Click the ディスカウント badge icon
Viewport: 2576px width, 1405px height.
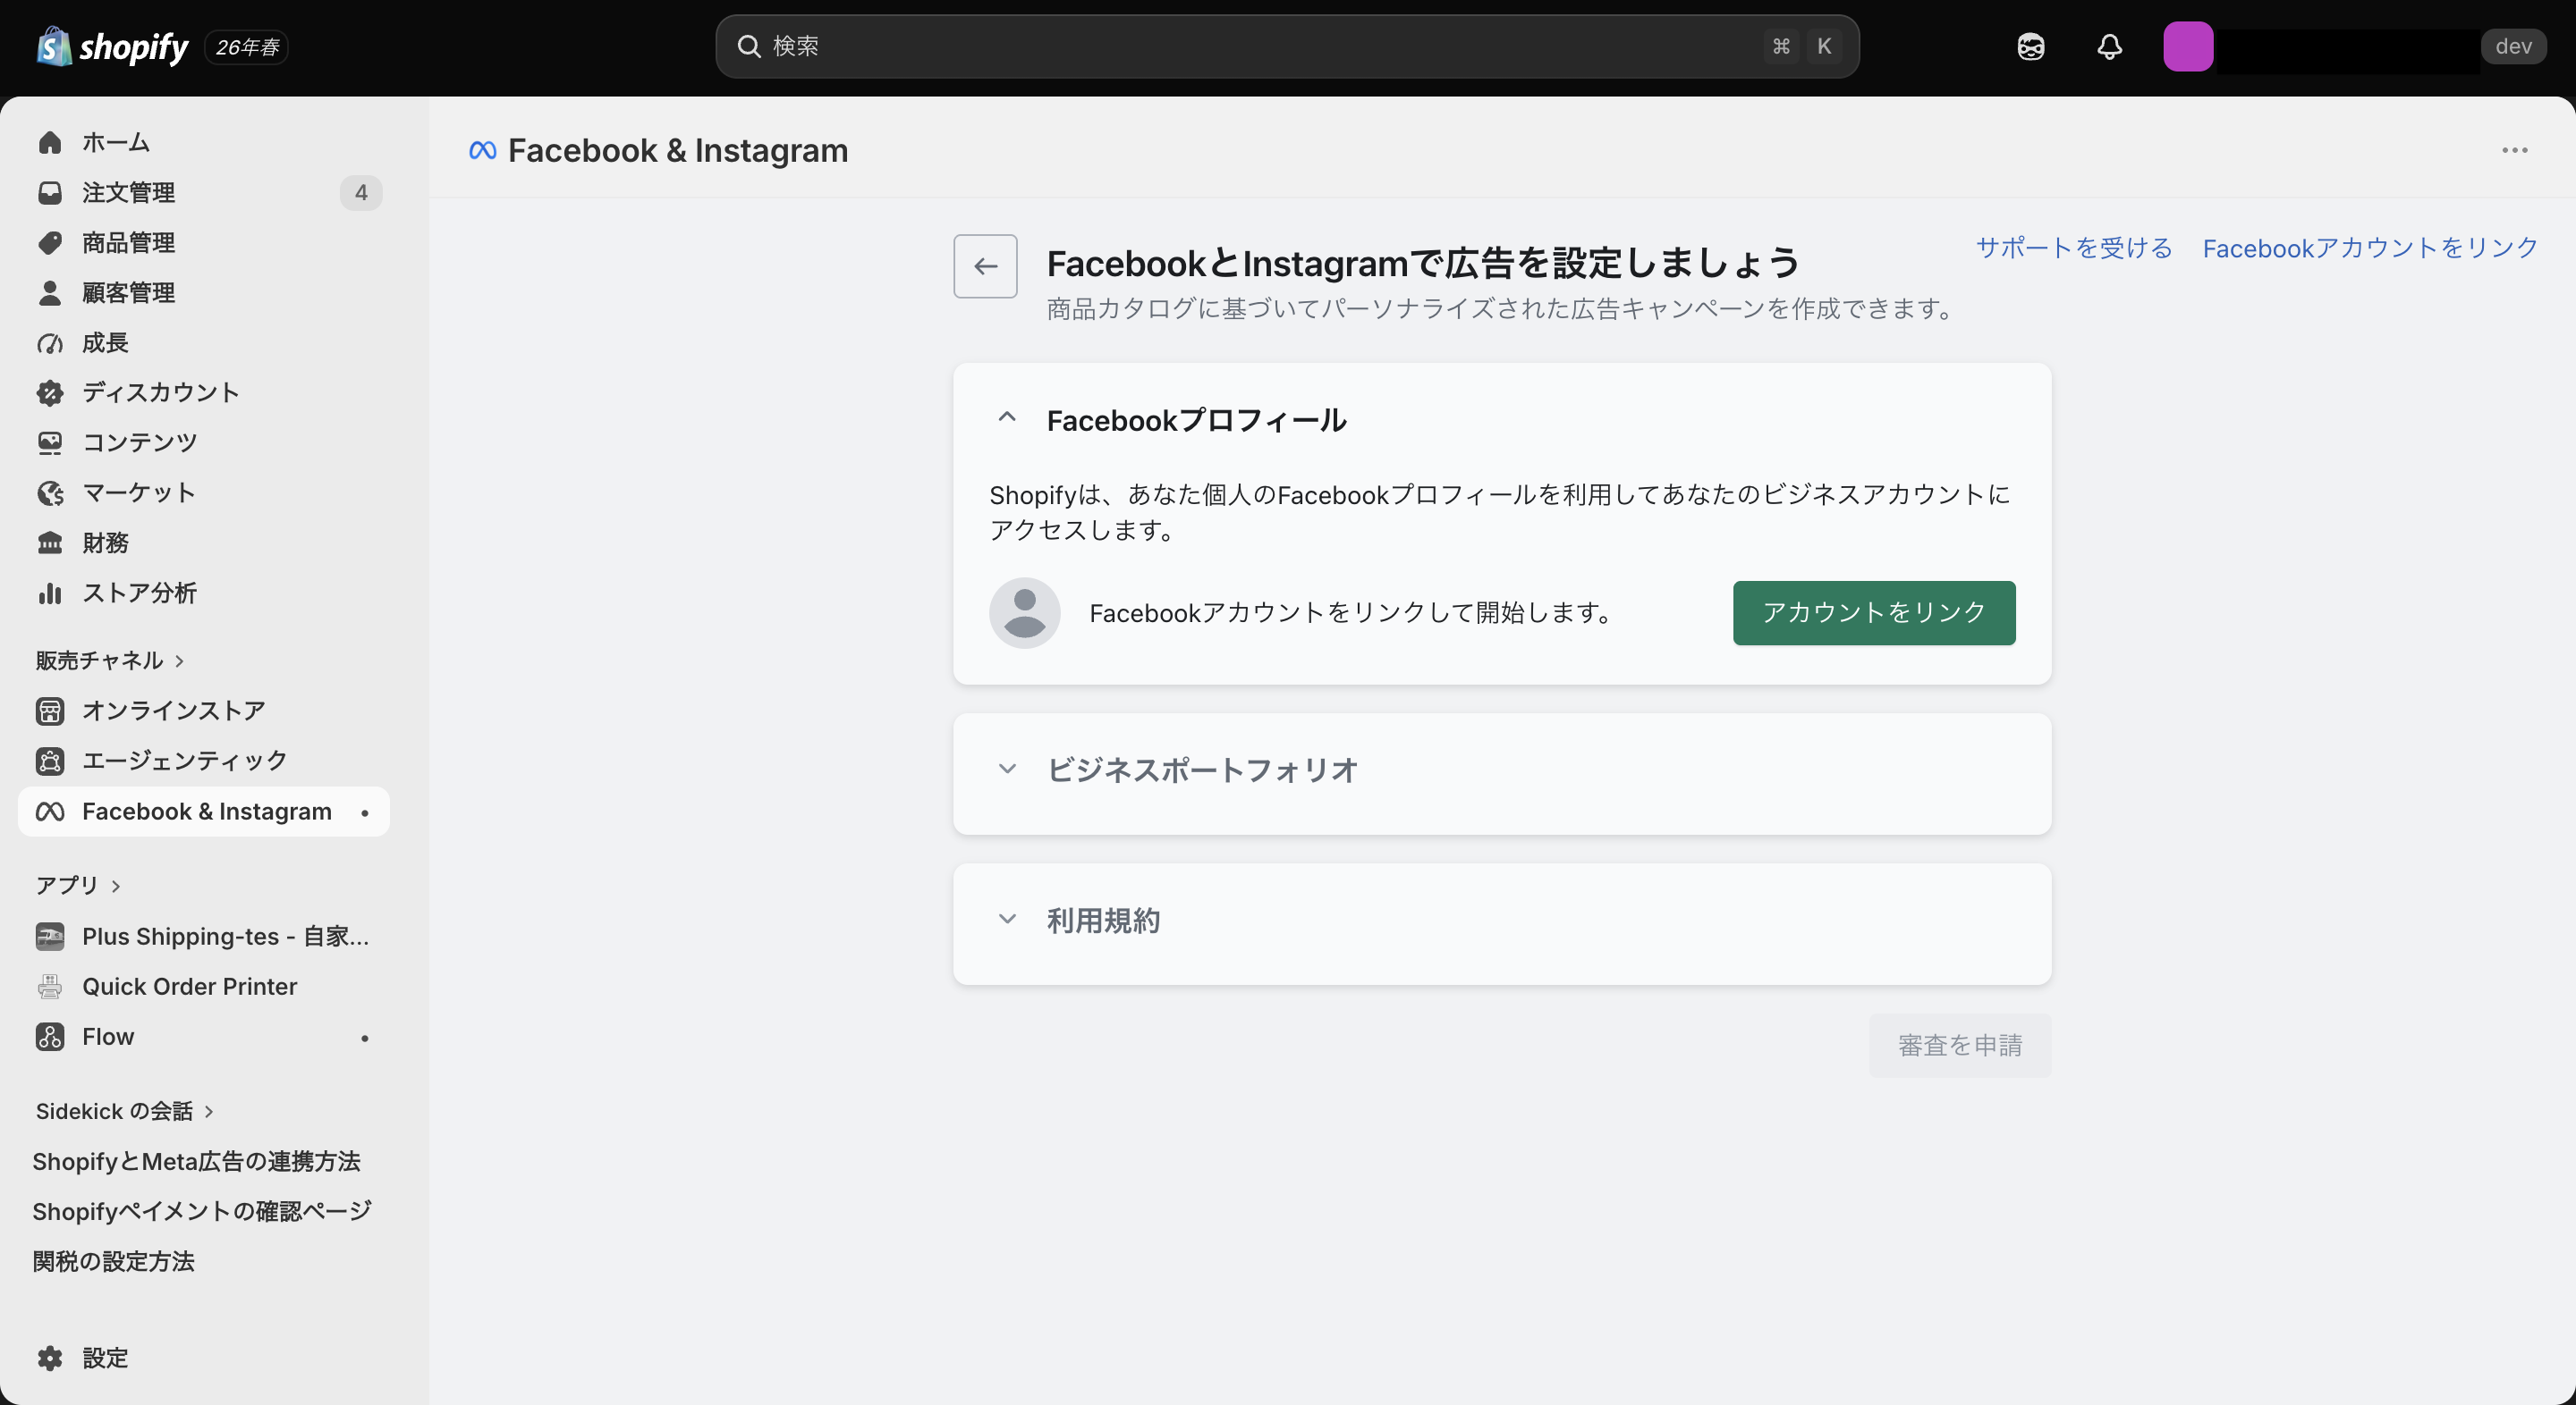(50, 392)
